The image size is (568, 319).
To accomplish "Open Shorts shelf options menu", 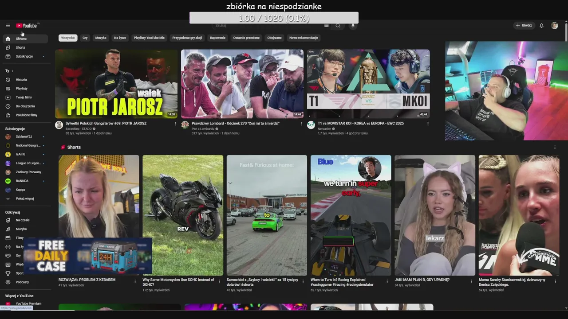I will point(555,147).
